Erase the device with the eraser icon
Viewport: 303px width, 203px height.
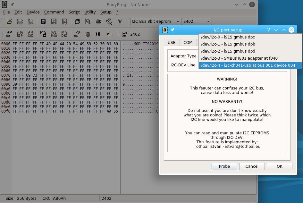click(x=77, y=34)
